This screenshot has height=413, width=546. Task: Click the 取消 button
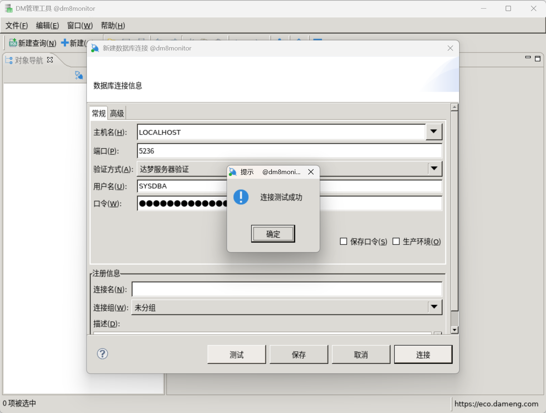coord(361,354)
